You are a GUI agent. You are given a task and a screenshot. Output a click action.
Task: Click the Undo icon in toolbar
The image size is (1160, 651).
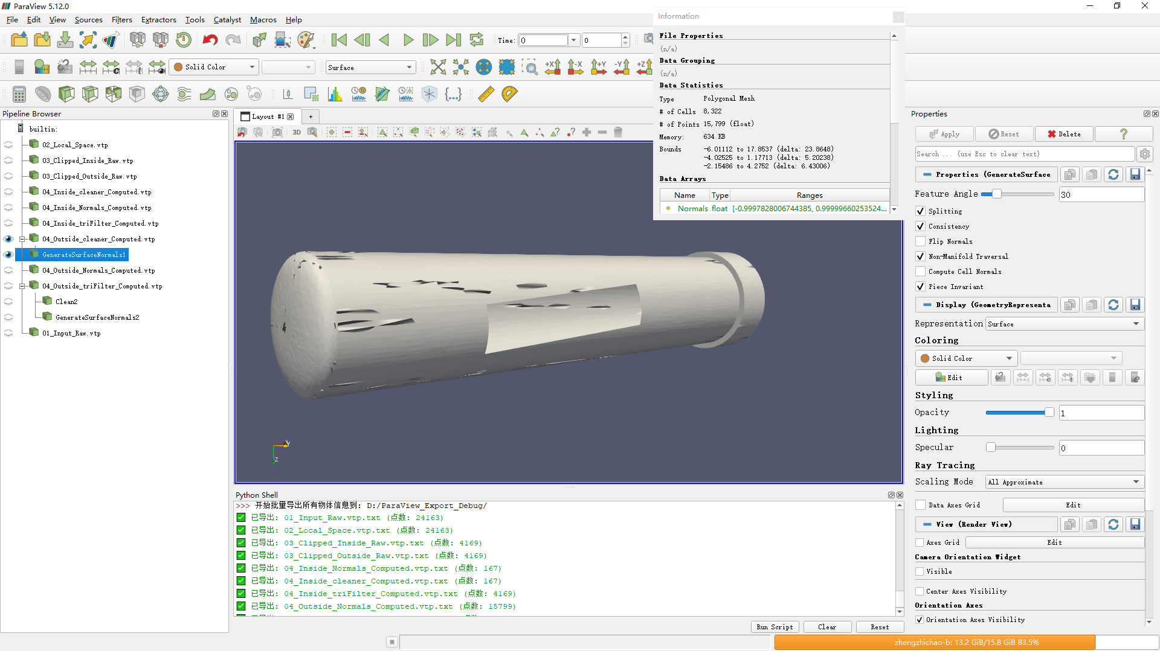click(x=210, y=40)
